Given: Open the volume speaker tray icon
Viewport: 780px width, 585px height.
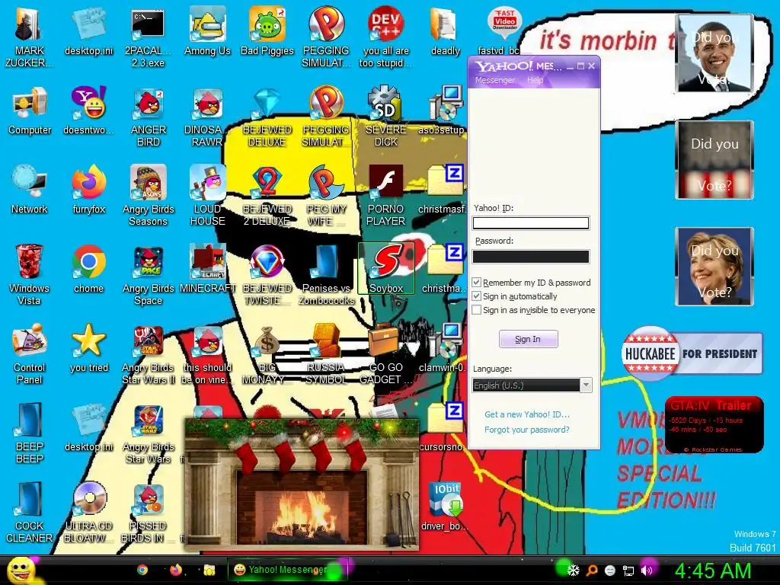Looking at the screenshot, I should (x=647, y=571).
